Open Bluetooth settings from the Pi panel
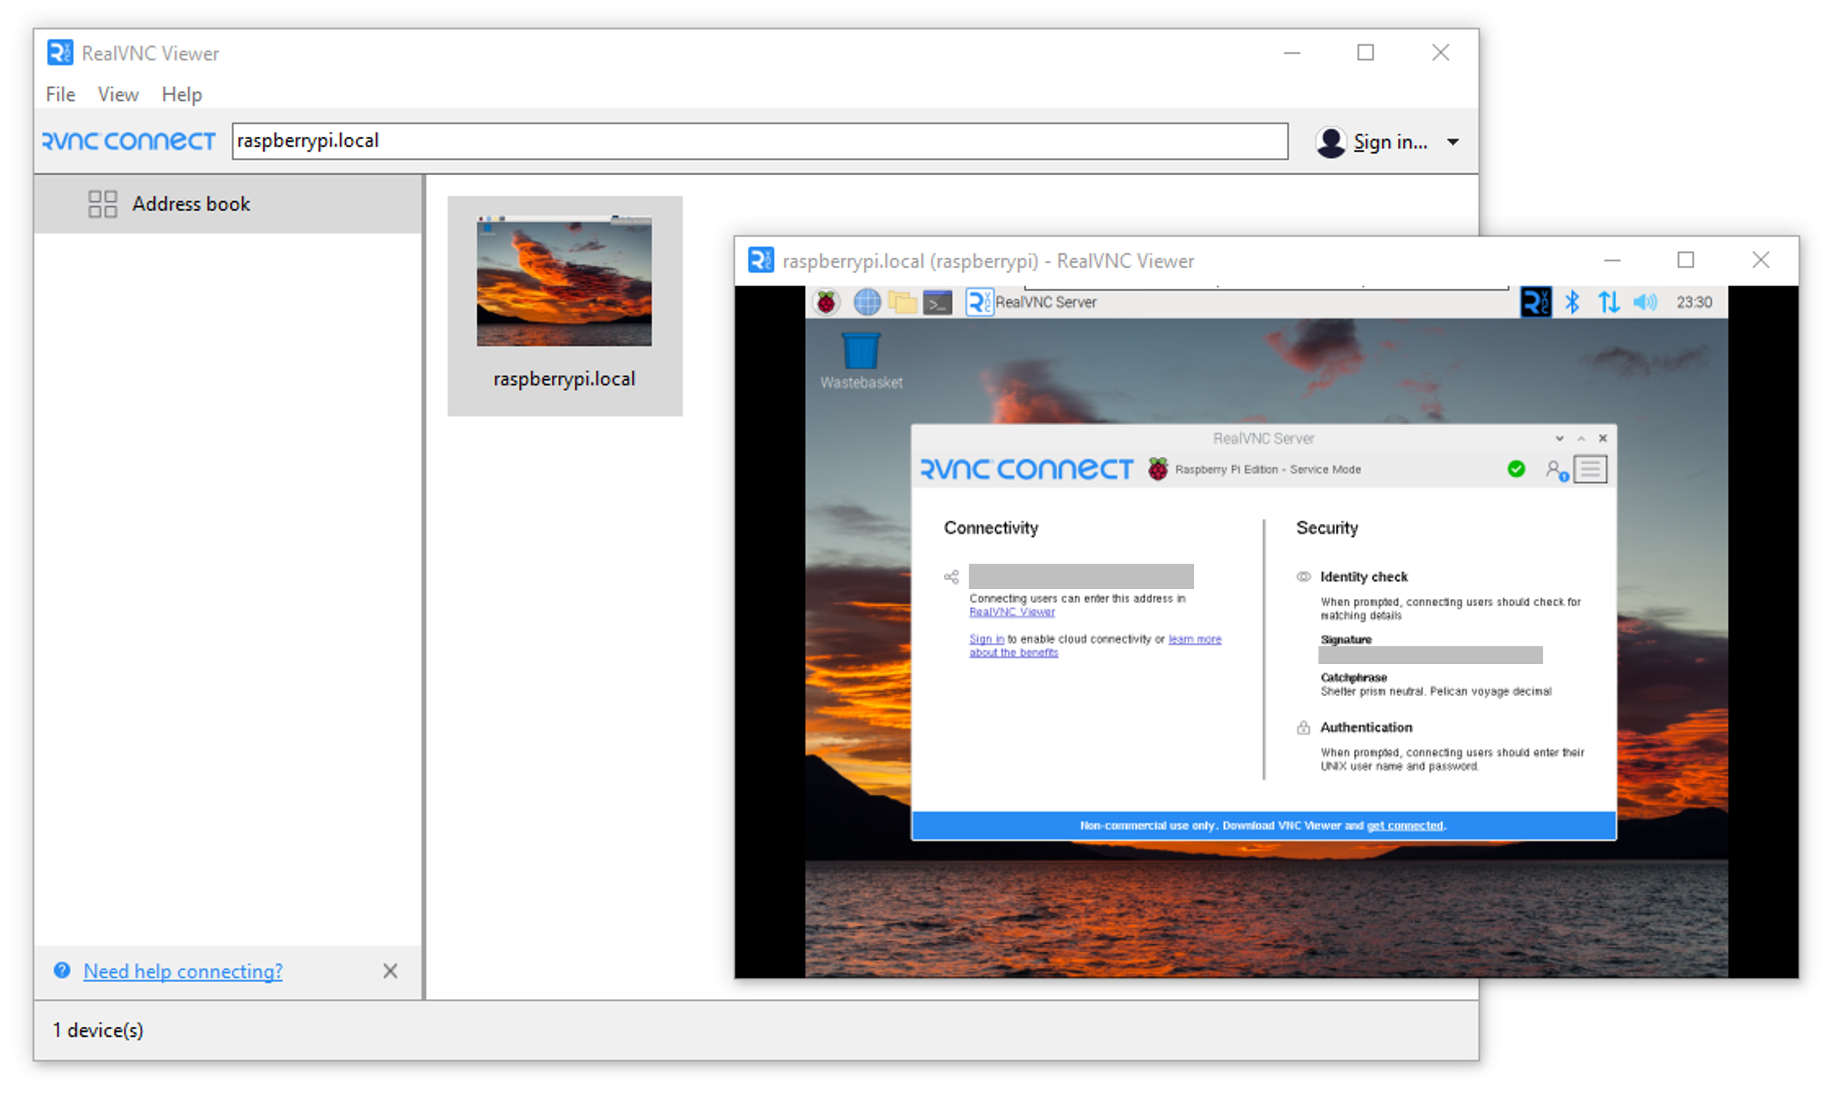 [x=1572, y=301]
